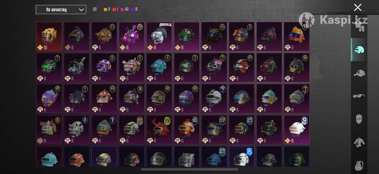Select the pink bunny helmet badge 12
379x174 pixels.
[132, 36]
